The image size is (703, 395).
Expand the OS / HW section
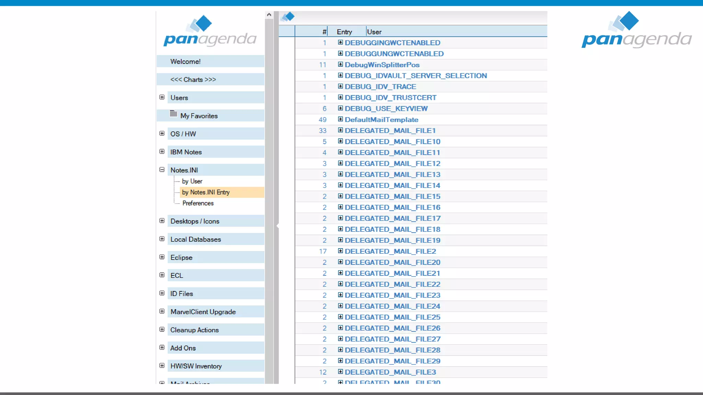point(162,133)
